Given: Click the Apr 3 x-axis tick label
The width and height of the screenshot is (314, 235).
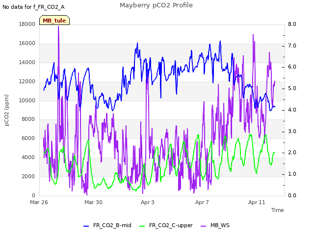Looking at the screenshot, I should click(148, 202).
